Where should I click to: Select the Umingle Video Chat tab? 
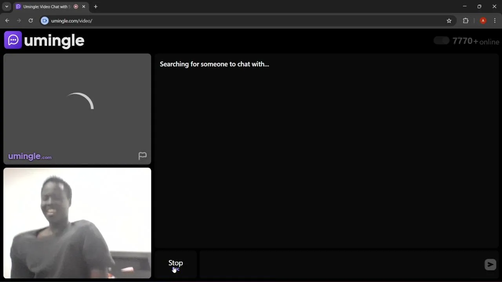50,7
